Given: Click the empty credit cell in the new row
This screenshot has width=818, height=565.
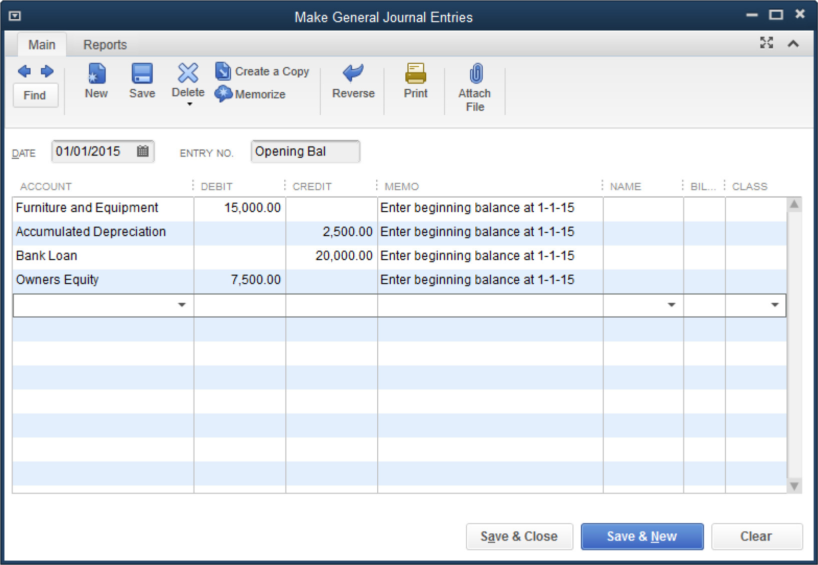Looking at the screenshot, I should [332, 305].
